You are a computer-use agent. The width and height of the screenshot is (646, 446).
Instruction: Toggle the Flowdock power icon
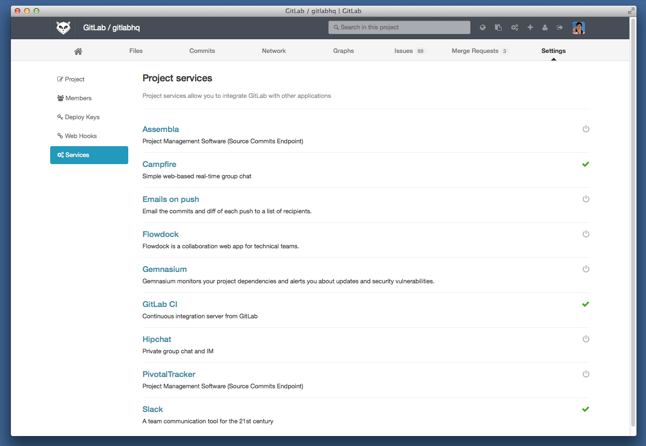coord(586,234)
